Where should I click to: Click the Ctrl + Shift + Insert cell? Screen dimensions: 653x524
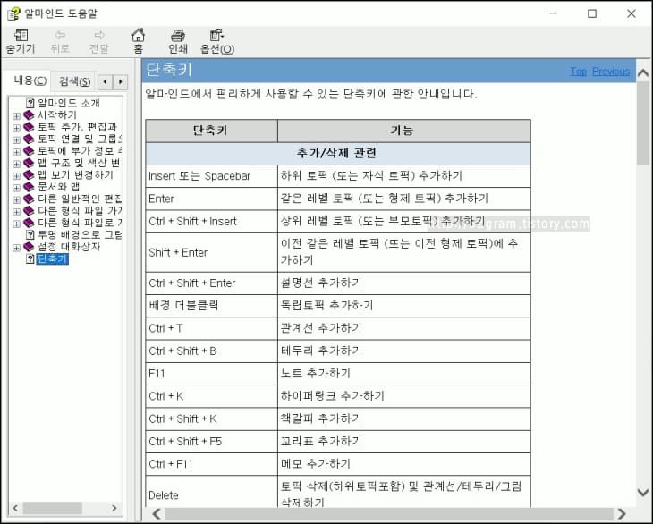212,222
